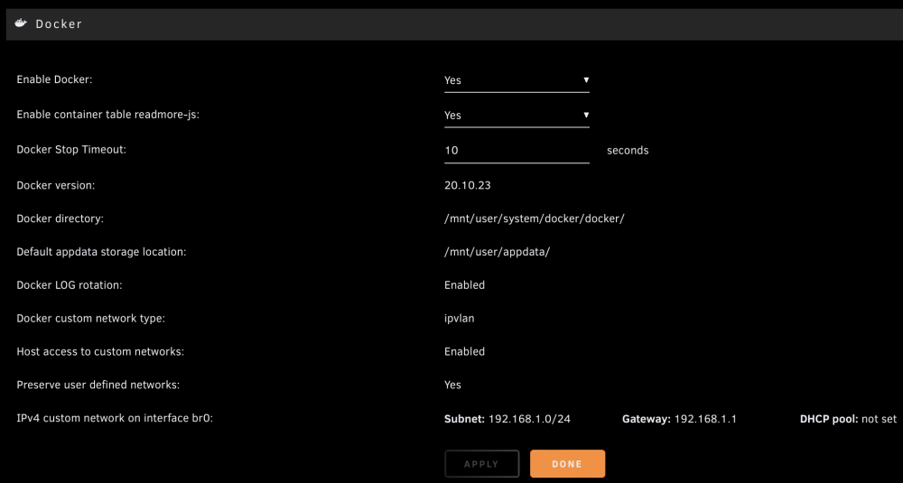The width and height of the screenshot is (903, 483).
Task: Click the 'Enable container table readmore-js:' label
Action: click(x=108, y=115)
